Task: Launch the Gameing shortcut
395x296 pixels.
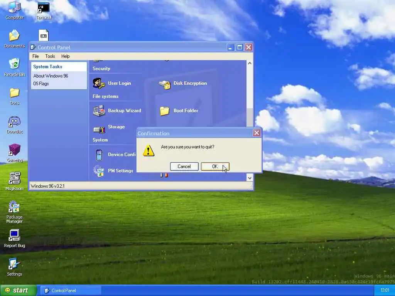Action: coord(15,153)
